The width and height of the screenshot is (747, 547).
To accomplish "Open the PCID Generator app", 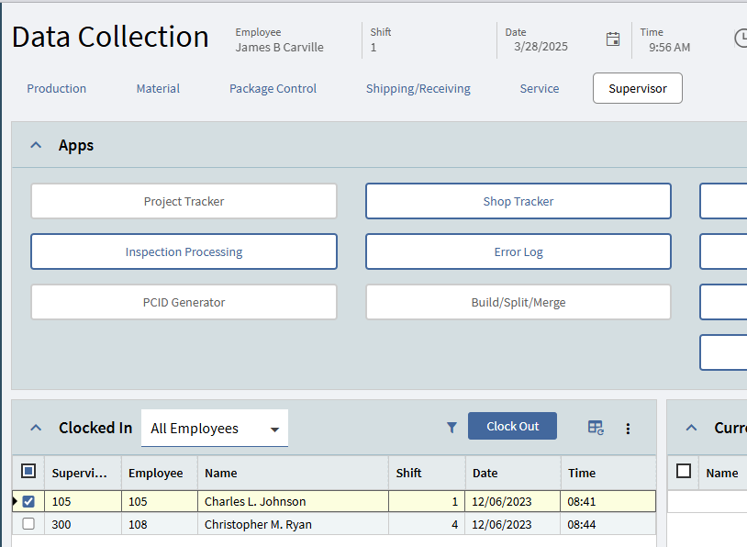I will [184, 302].
